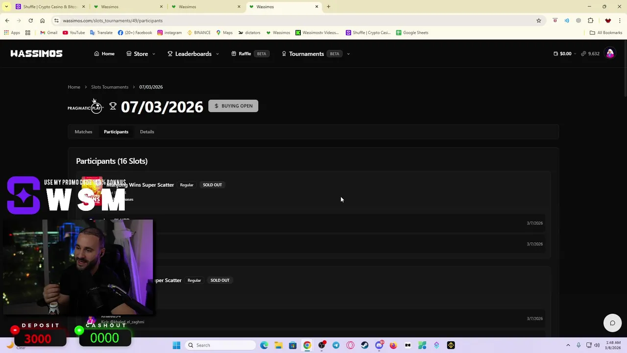Screen dimensions: 627x353
Task: Open the $0.00 wallet balance dropdown
Action: point(565,54)
